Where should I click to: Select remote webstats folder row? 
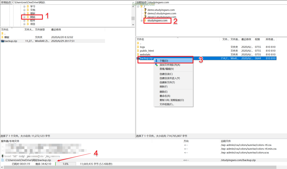pyautogui.click(x=206, y=55)
